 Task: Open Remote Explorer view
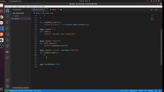(x=7, y=34)
